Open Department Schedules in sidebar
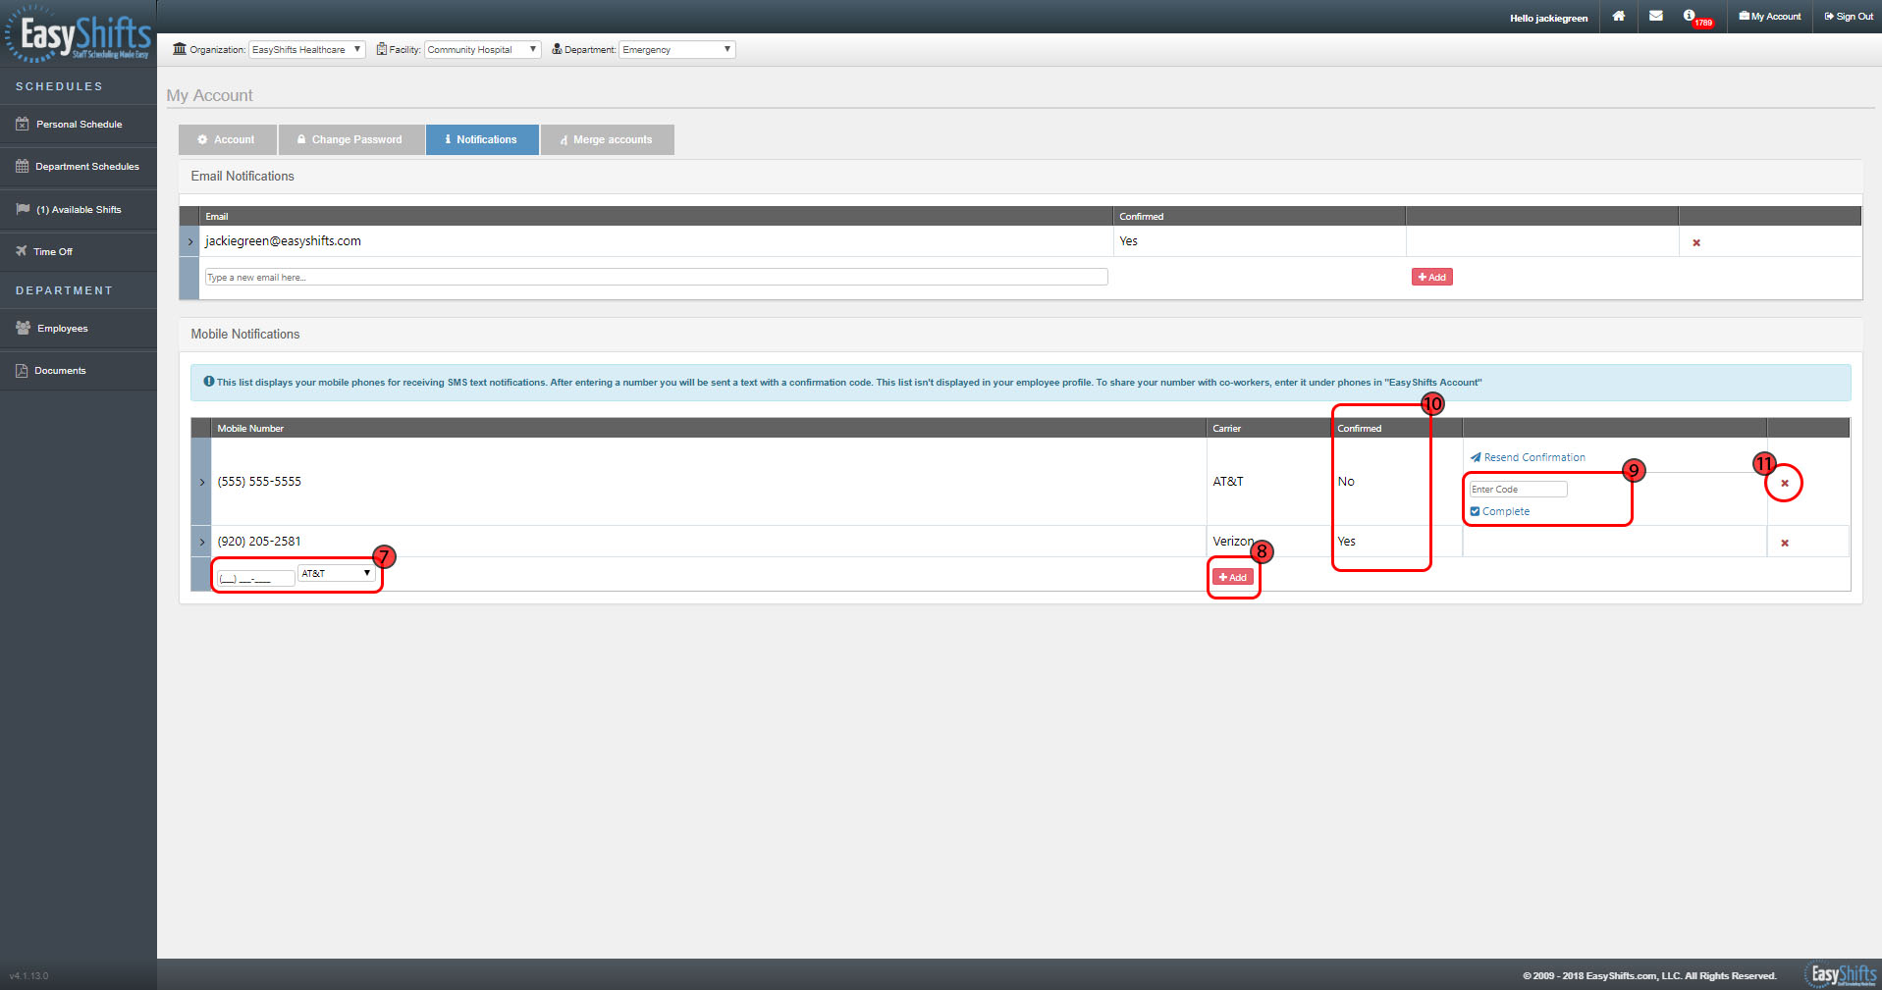1882x990 pixels. (79, 167)
